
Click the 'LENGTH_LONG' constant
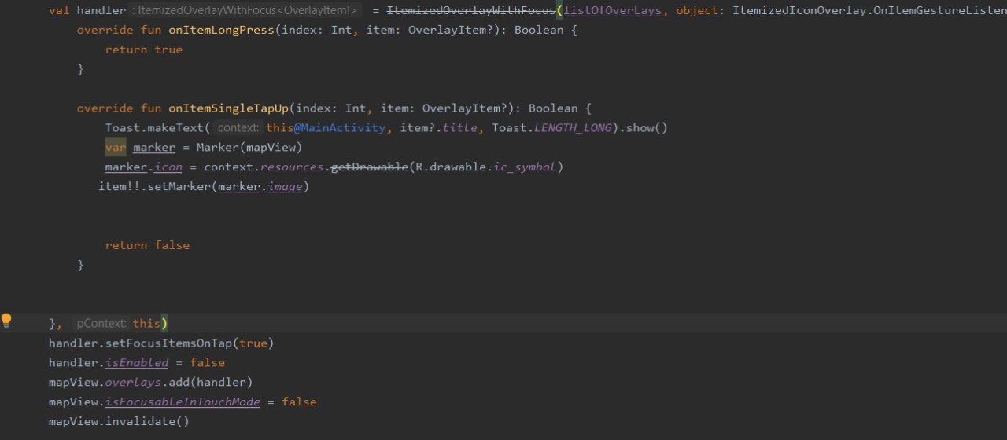[x=573, y=128]
